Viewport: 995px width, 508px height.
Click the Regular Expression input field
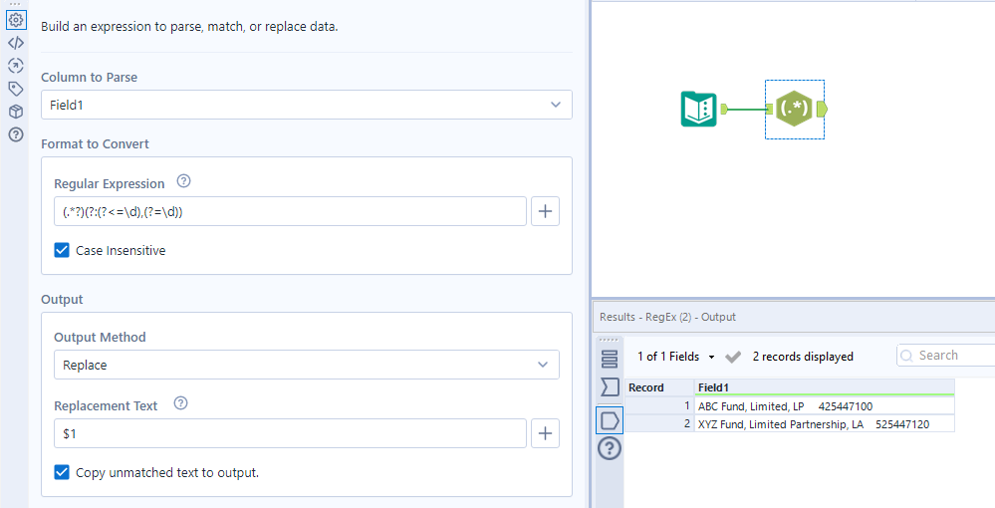pyautogui.click(x=290, y=211)
